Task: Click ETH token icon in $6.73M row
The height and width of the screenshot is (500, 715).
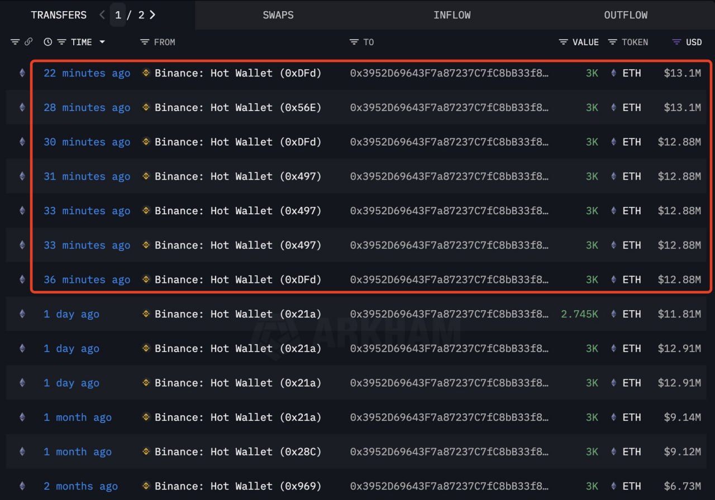Action: [x=613, y=485]
